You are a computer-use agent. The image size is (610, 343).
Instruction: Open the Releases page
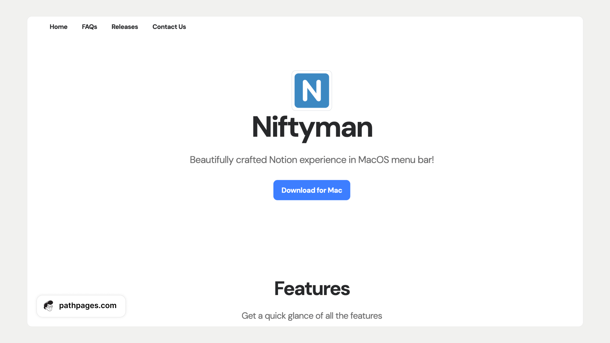(x=125, y=27)
